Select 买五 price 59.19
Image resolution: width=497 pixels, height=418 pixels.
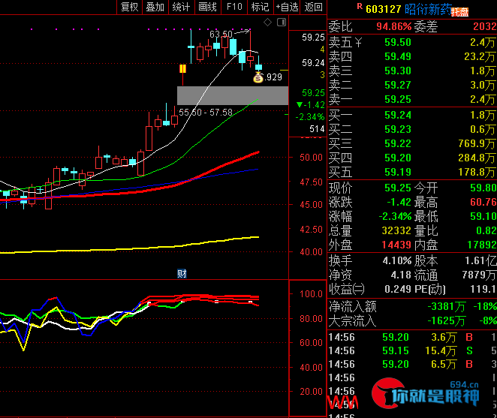point(398,172)
